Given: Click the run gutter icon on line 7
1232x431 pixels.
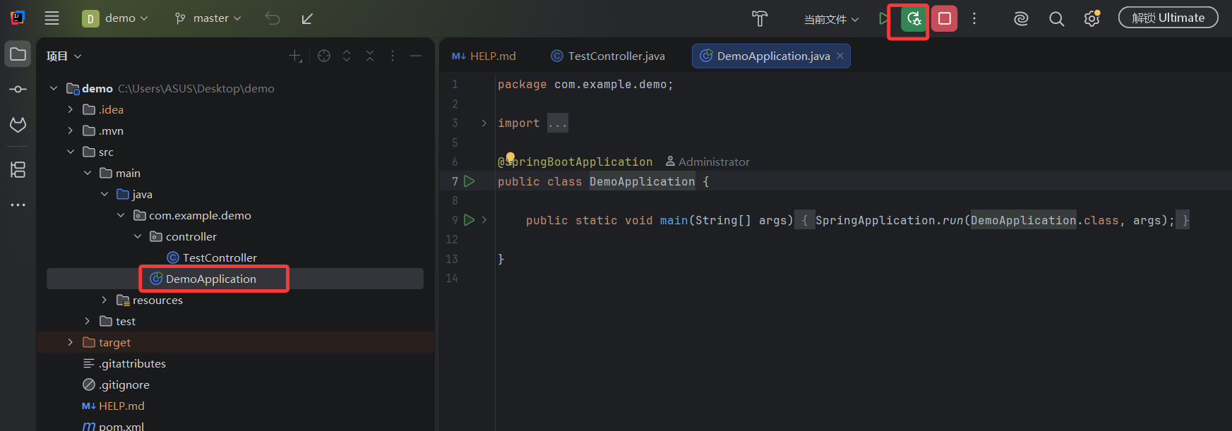Looking at the screenshot, I should 470,181.
